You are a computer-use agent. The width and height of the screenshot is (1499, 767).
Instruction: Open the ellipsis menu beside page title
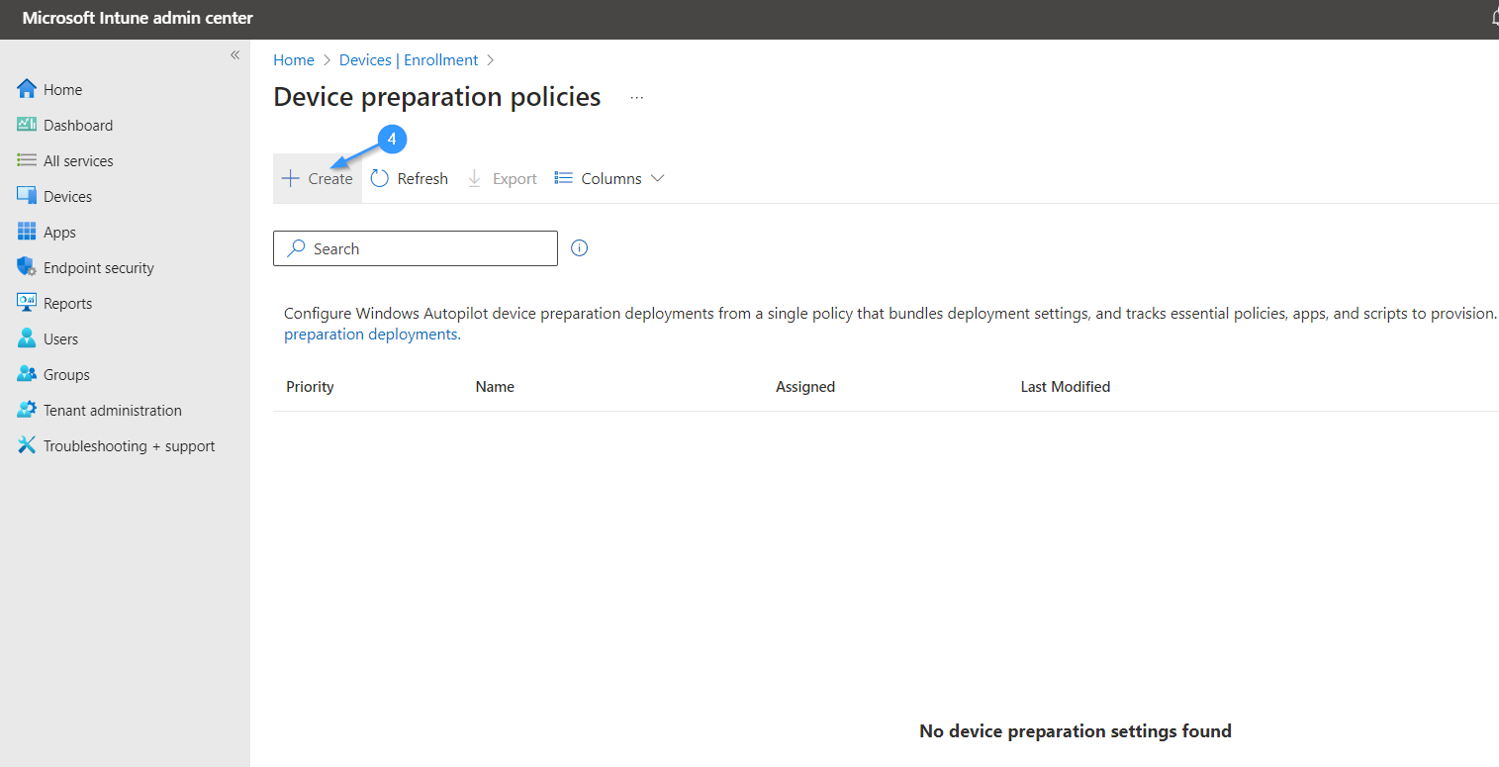pos(637,98)
